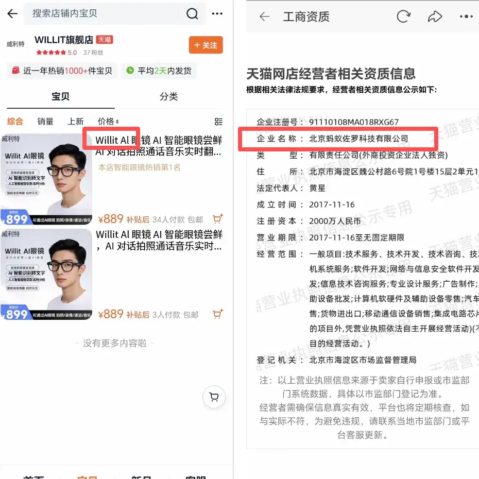Switch list layout view icon
The width and height of the screenshot is (479, 479).
tap(218, 122)
